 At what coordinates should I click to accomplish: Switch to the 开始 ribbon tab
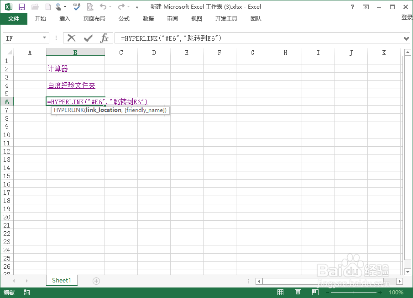coord(41,18)
